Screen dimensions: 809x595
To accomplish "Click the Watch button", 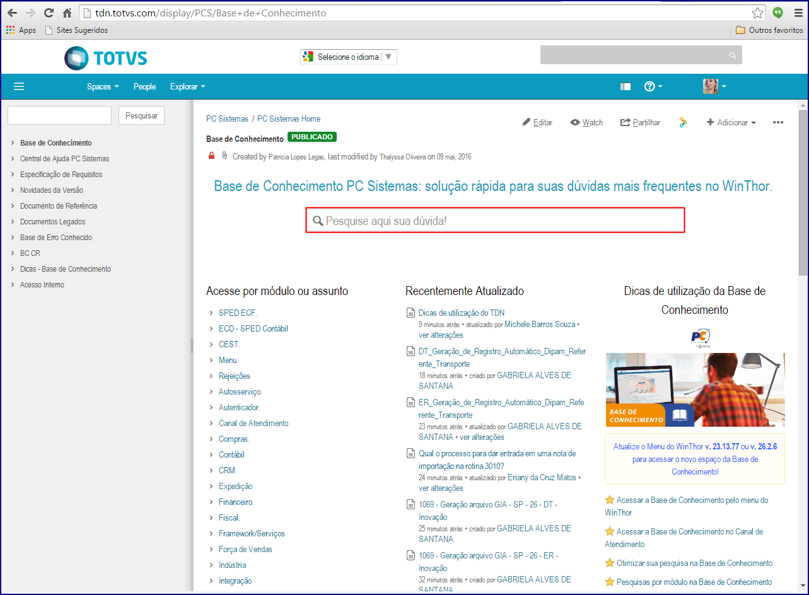I will [586, 122].
